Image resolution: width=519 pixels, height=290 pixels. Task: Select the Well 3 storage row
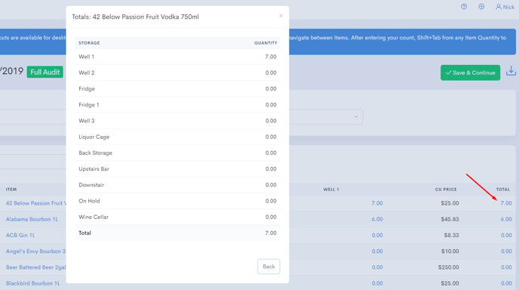point(177,121)
